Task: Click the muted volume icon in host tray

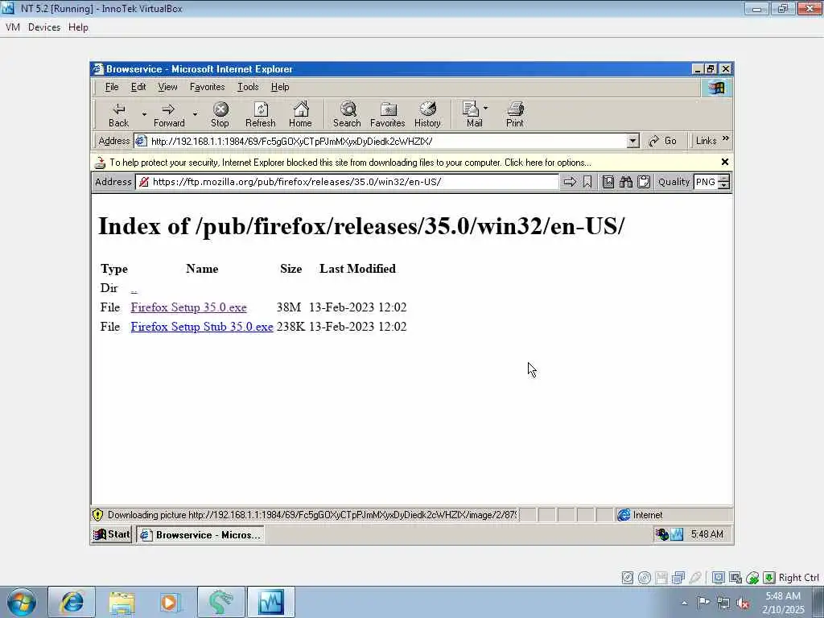Action: [x=743, y=603]
